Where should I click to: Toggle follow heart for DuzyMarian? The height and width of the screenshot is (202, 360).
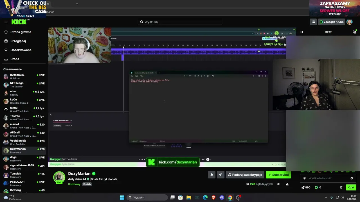coord(221,175)
